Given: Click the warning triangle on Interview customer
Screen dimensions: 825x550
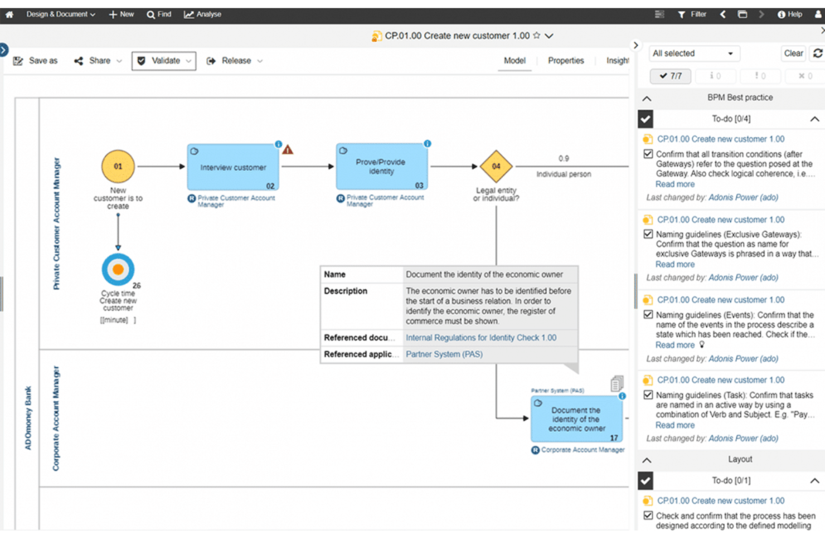Looking at the screenshot, I should 288,149.
